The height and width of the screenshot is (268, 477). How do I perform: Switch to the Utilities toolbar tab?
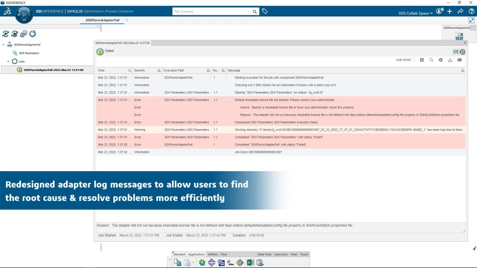point(213,254)
